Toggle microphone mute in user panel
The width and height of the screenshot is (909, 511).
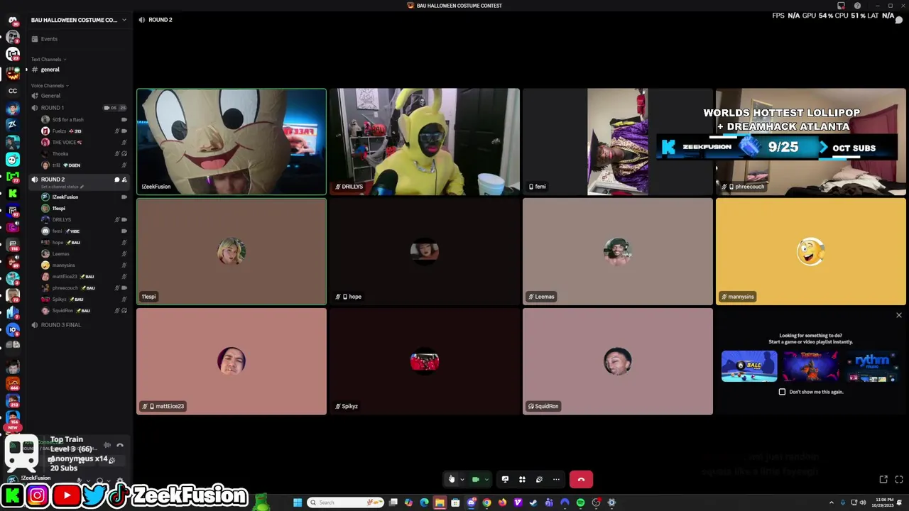[79, 481]
